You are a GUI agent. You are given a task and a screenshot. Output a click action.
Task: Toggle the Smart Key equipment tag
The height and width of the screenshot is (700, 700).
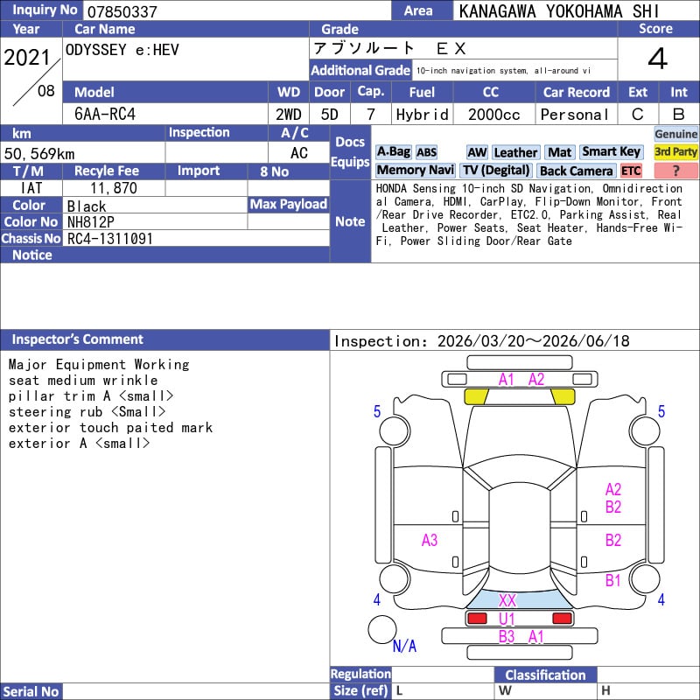(611, 152)
